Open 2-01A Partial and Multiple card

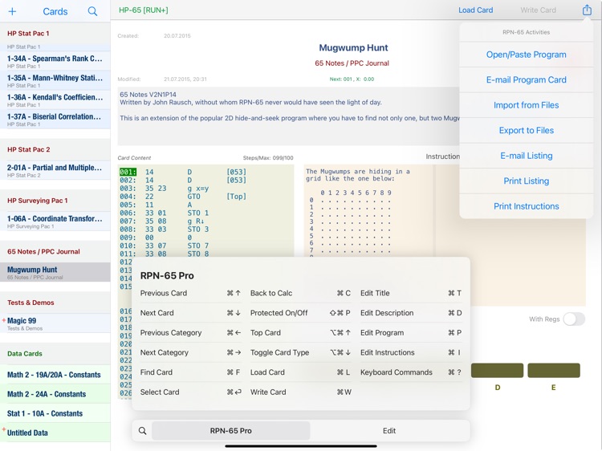(x=55, y=170)
